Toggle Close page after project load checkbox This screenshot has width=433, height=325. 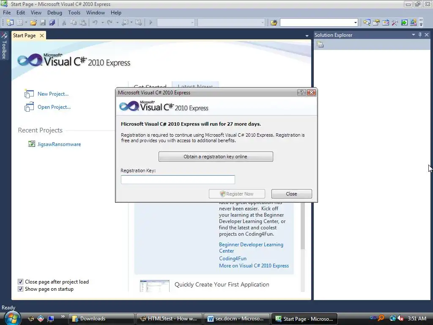click(20, 281)
